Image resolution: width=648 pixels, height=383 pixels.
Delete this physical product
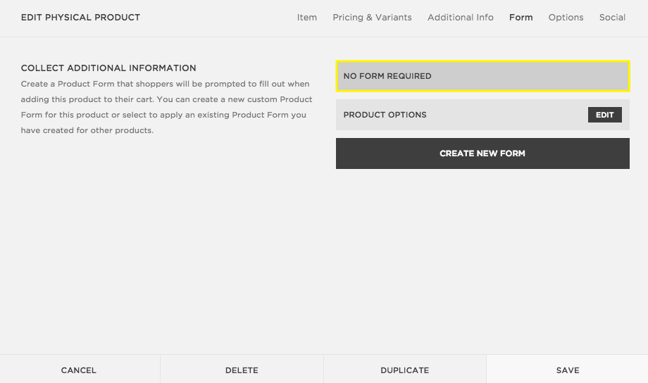(x=242, y=370)
